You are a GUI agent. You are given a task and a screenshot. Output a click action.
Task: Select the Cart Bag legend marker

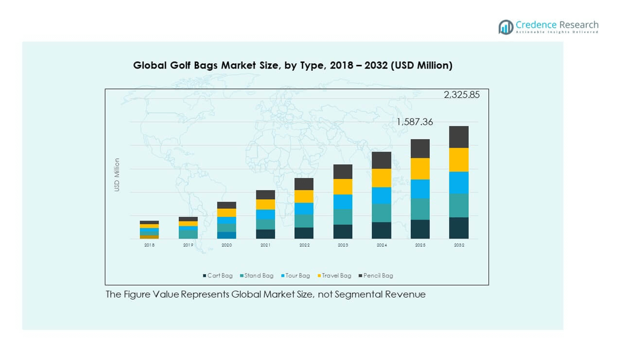[x=204, y=276]
